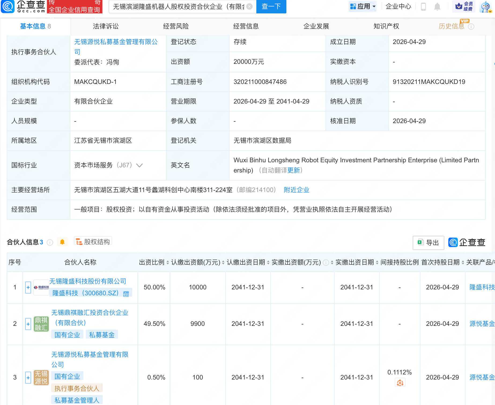Click the indirect shareholding chart icon
495x405 pixels.
click(400, 383)
